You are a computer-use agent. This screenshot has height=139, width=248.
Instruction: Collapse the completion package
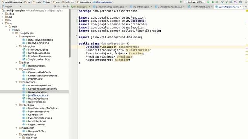click(16, 37)
